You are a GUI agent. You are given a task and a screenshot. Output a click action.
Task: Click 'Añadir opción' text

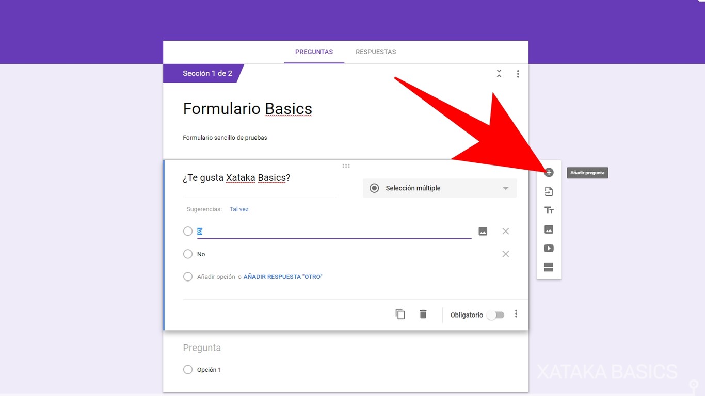click(x=216, y=277)
